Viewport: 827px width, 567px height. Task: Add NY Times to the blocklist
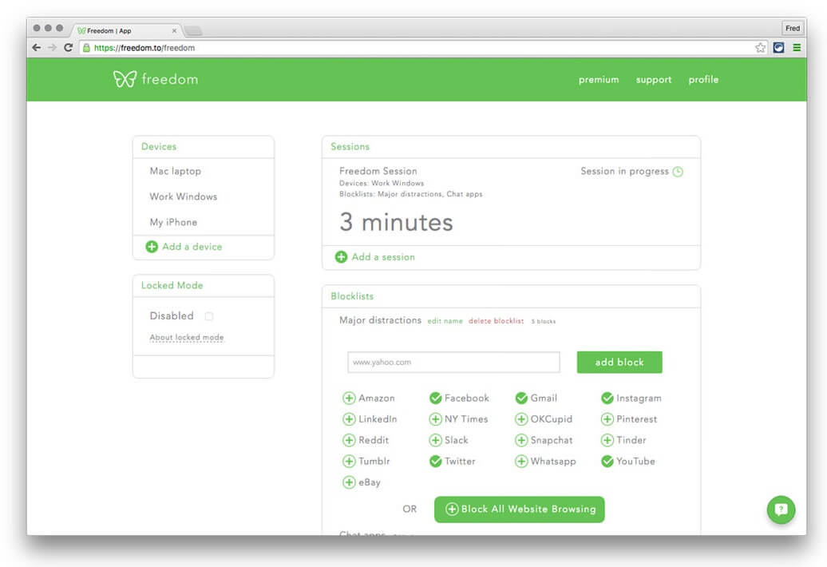coord(435,419)
